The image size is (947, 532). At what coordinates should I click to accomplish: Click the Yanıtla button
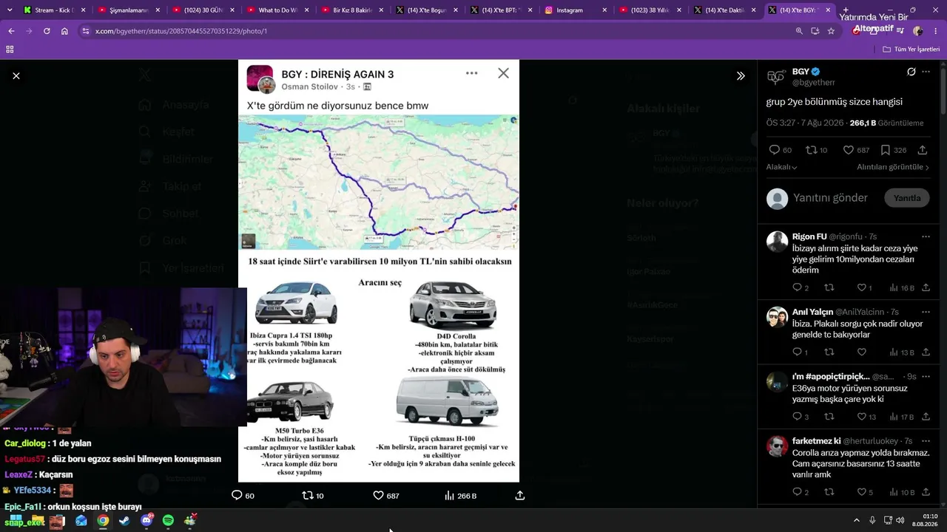click(907, 198)
